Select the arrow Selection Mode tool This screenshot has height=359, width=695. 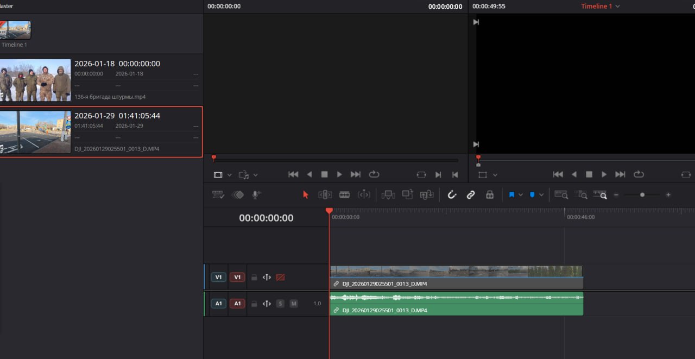pos(305,194)
